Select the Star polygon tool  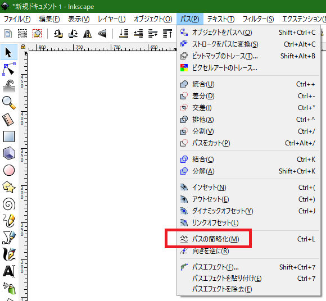(x=9, y=187)
